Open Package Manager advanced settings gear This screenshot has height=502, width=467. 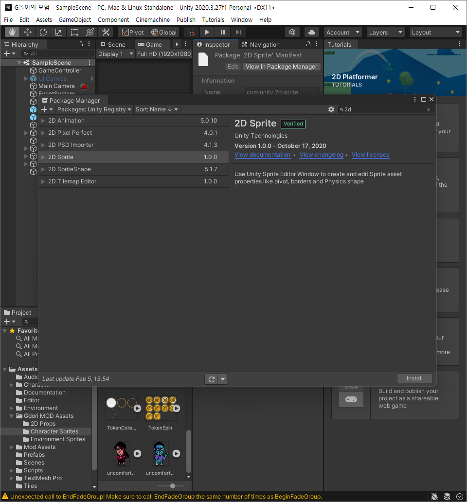(331, 109)
